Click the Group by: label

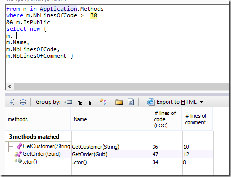click(48, 102)
